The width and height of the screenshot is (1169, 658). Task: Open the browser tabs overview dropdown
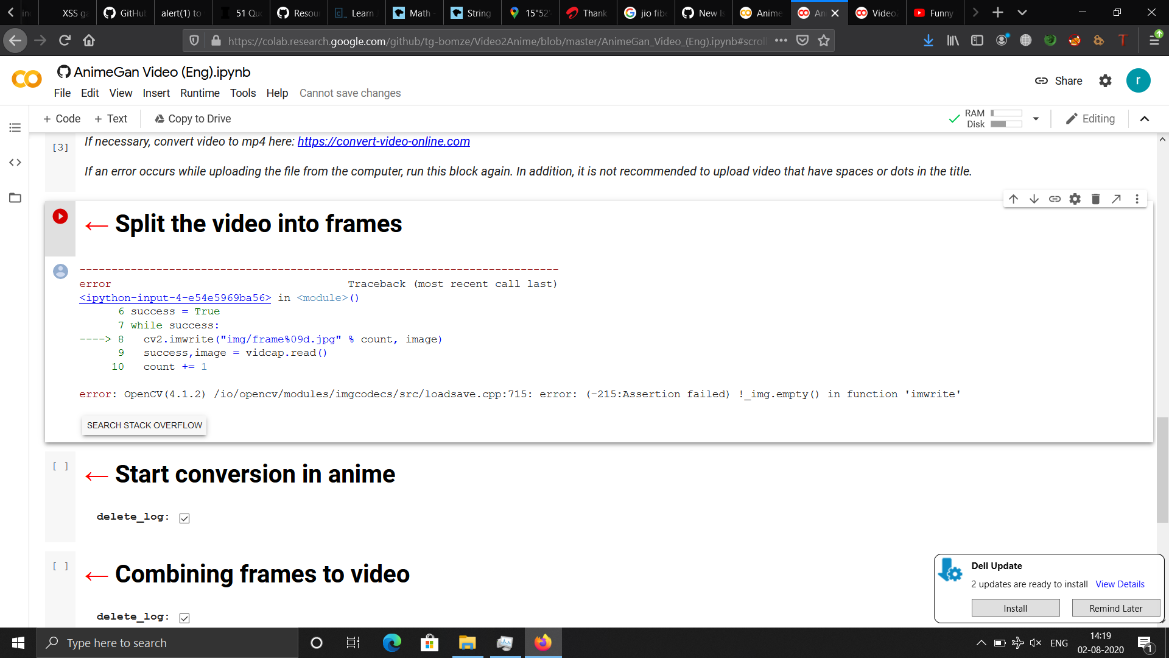[1022, 12]
